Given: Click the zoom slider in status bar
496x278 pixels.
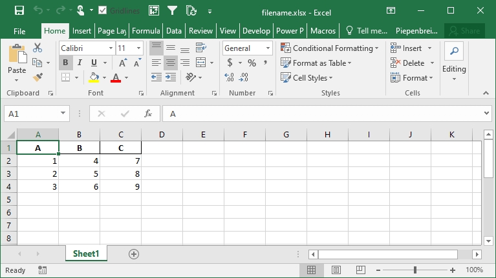Looking at the screenshot, I should 415,270.
